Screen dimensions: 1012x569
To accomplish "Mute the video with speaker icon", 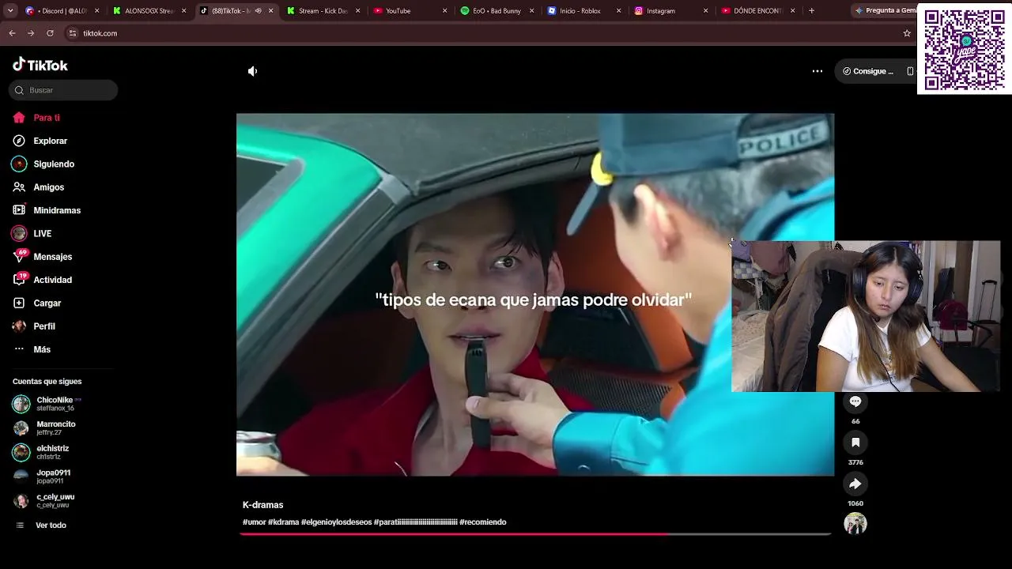I will 252,71.
